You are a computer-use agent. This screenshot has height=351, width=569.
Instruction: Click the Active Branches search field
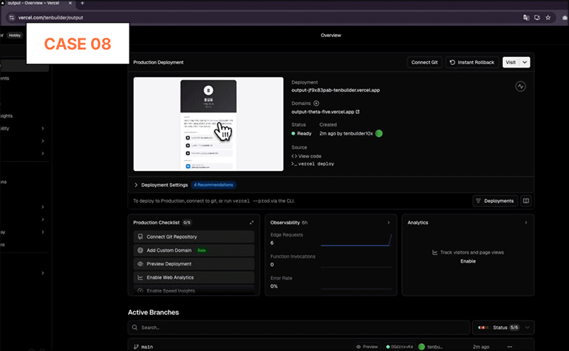tap(299, 328)
